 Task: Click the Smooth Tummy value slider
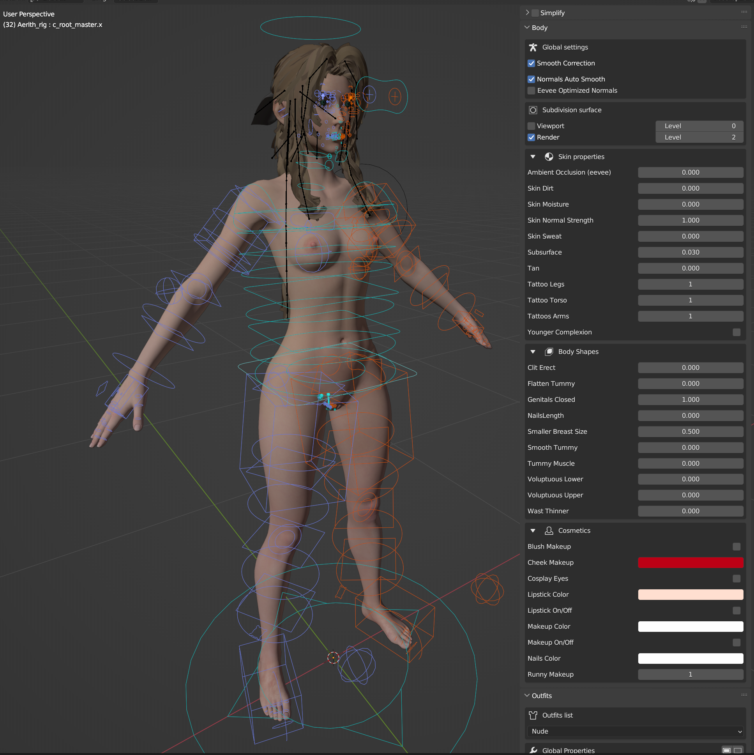coord(691,448)
